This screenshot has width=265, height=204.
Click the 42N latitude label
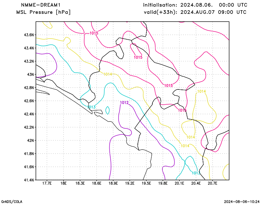30,141
